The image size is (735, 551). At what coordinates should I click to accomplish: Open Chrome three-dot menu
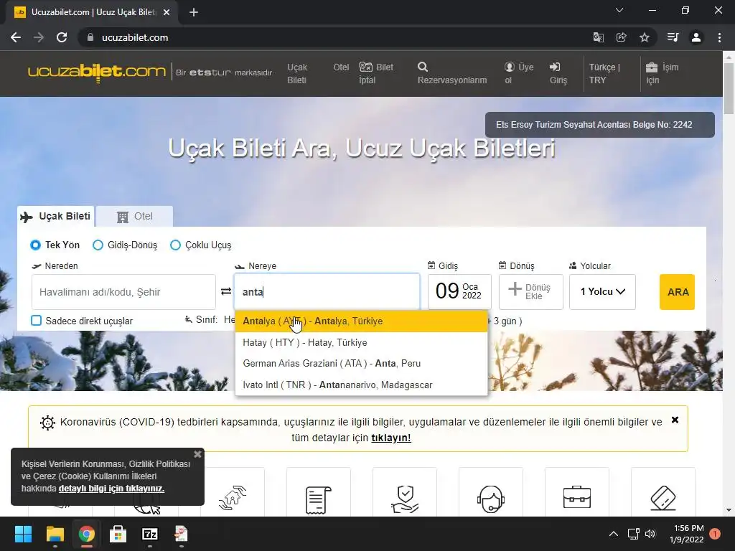pyautogui.click(x=719, y=37)
